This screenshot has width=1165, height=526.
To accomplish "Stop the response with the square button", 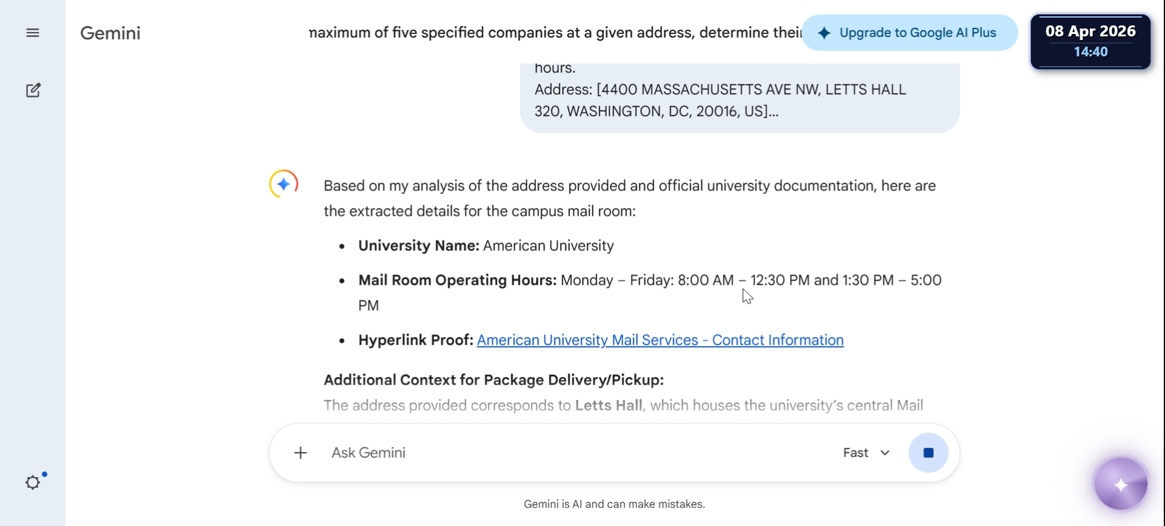I will (x=928, y=453).
